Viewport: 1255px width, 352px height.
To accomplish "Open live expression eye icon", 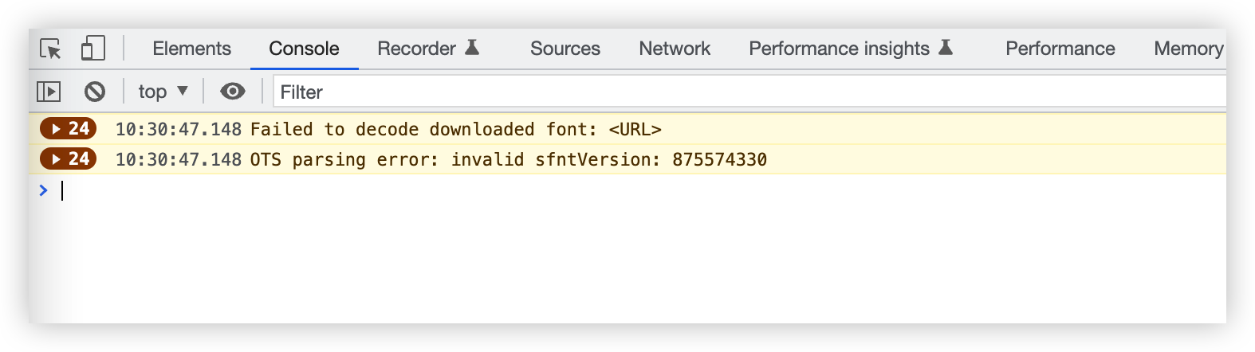I will tap(233, 92).
